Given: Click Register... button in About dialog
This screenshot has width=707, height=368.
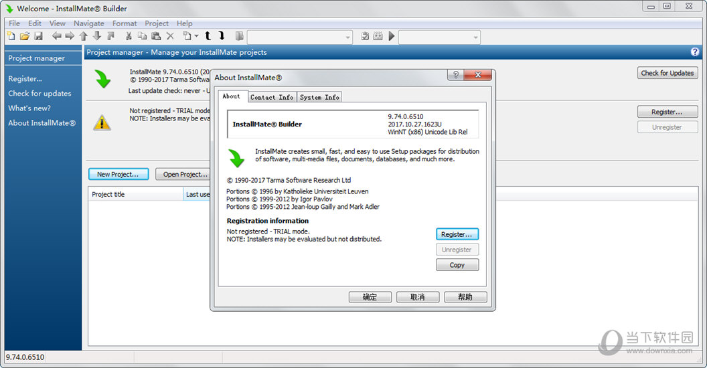Looking at the screenshot, I should (457, 234).
